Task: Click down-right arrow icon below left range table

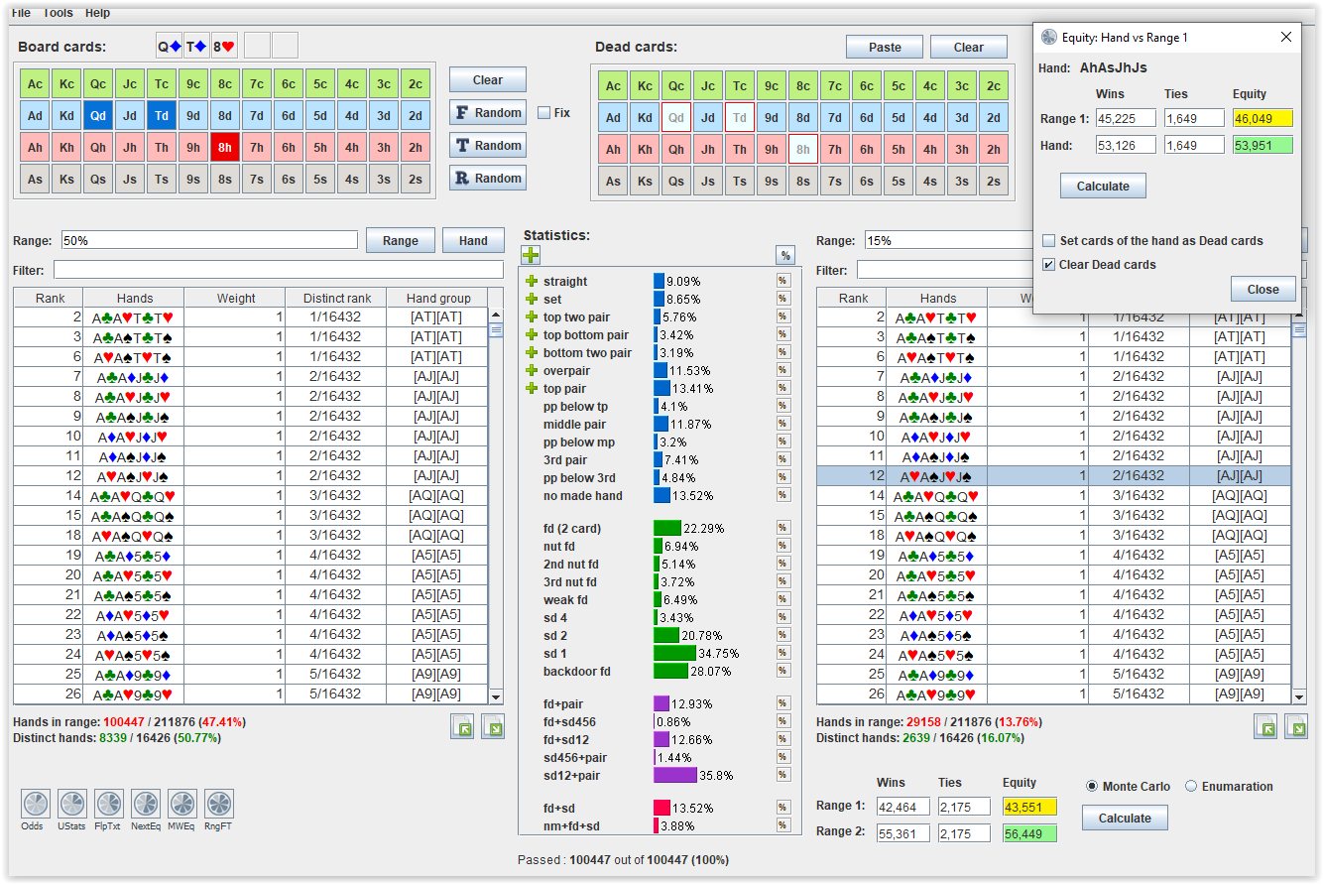Action: pos(493,727)
